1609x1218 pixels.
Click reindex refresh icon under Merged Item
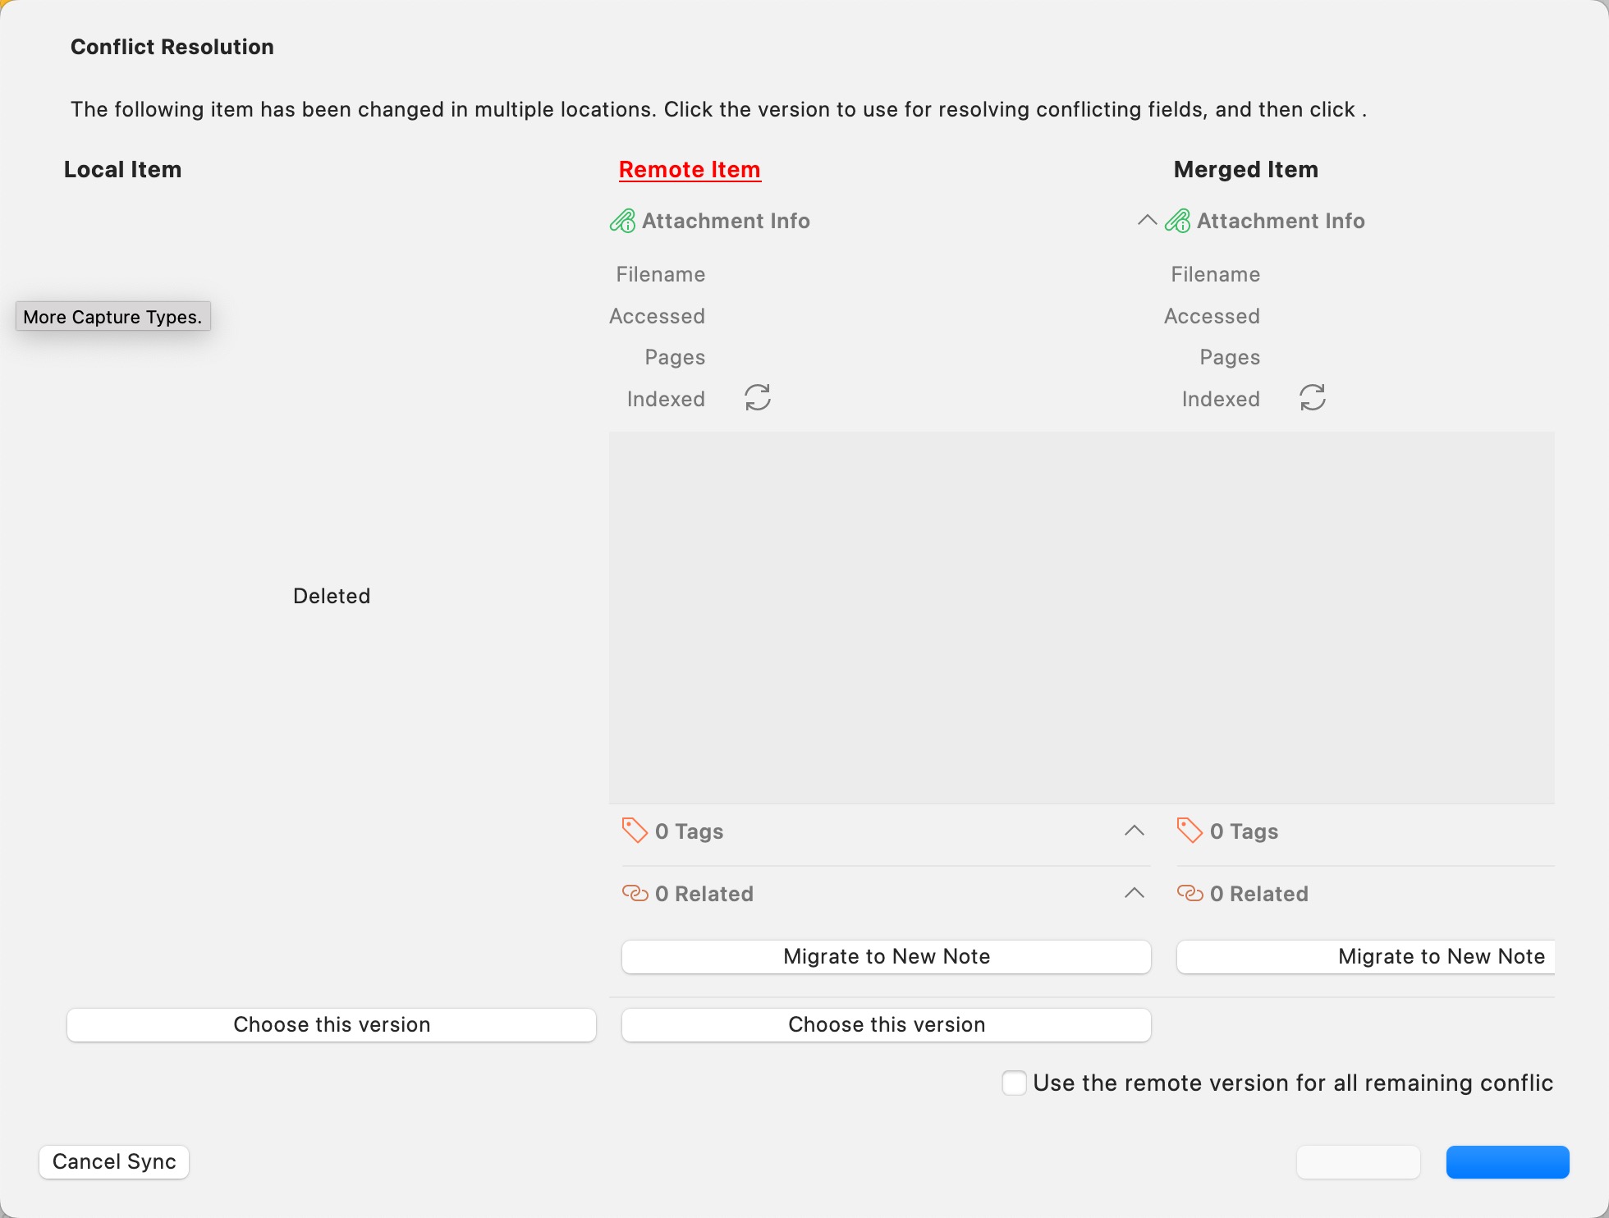tap(1312, 398)
